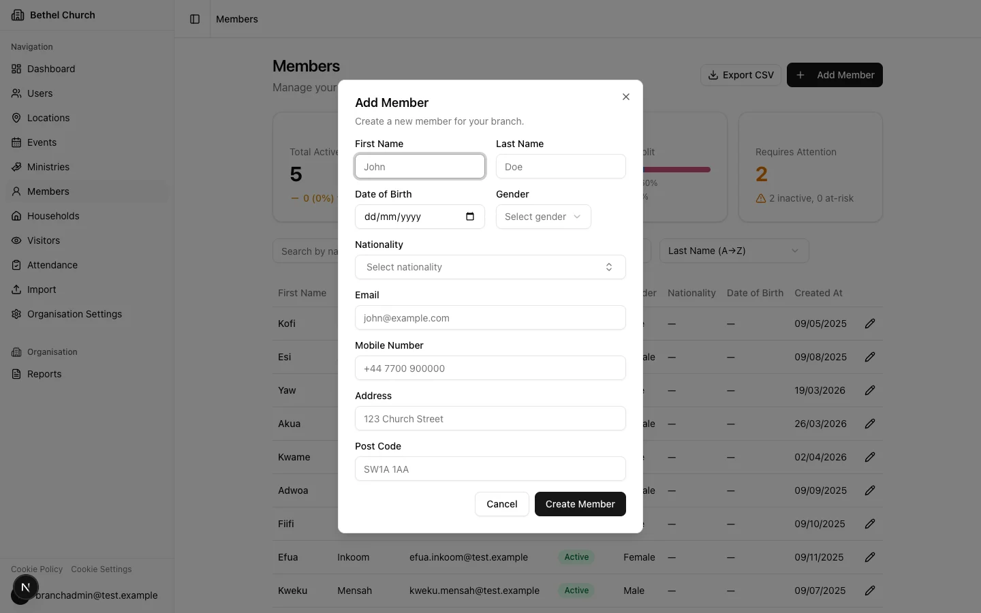Close the Add Member dialog
This screenshot has width=981, height=613.
tap(626, 97)
